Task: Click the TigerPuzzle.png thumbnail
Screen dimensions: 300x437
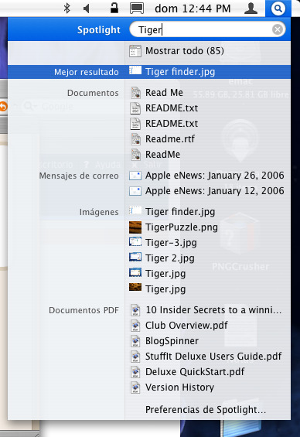Action: point(135,227)
